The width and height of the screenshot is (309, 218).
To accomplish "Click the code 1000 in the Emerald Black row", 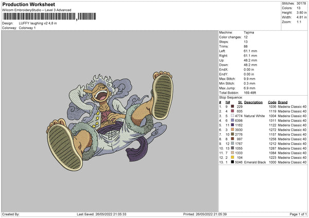I will 272,162.
